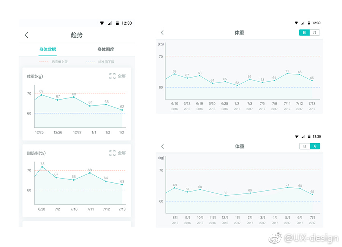Switch to 日 in the bottom 体重 screen toggle
Viewport: 342px width, 247px height.
pyautogui.click(x=305, y=146)
